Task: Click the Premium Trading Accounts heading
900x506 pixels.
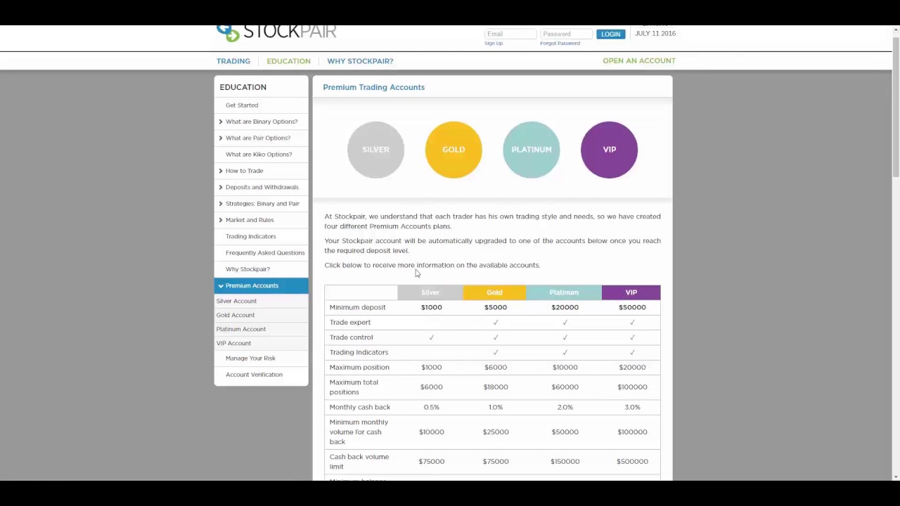Action: 374,87
